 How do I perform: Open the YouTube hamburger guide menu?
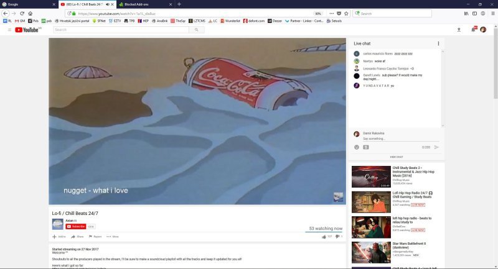point(10,29)
